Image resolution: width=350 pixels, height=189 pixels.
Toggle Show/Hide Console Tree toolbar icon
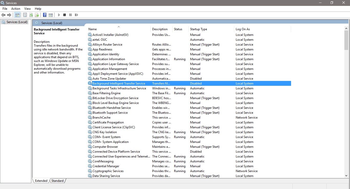(17, 15)
